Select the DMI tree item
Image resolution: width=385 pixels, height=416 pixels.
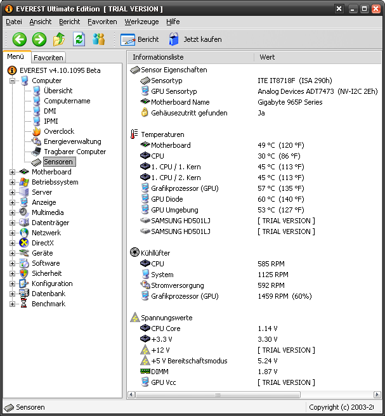[50, 111]
